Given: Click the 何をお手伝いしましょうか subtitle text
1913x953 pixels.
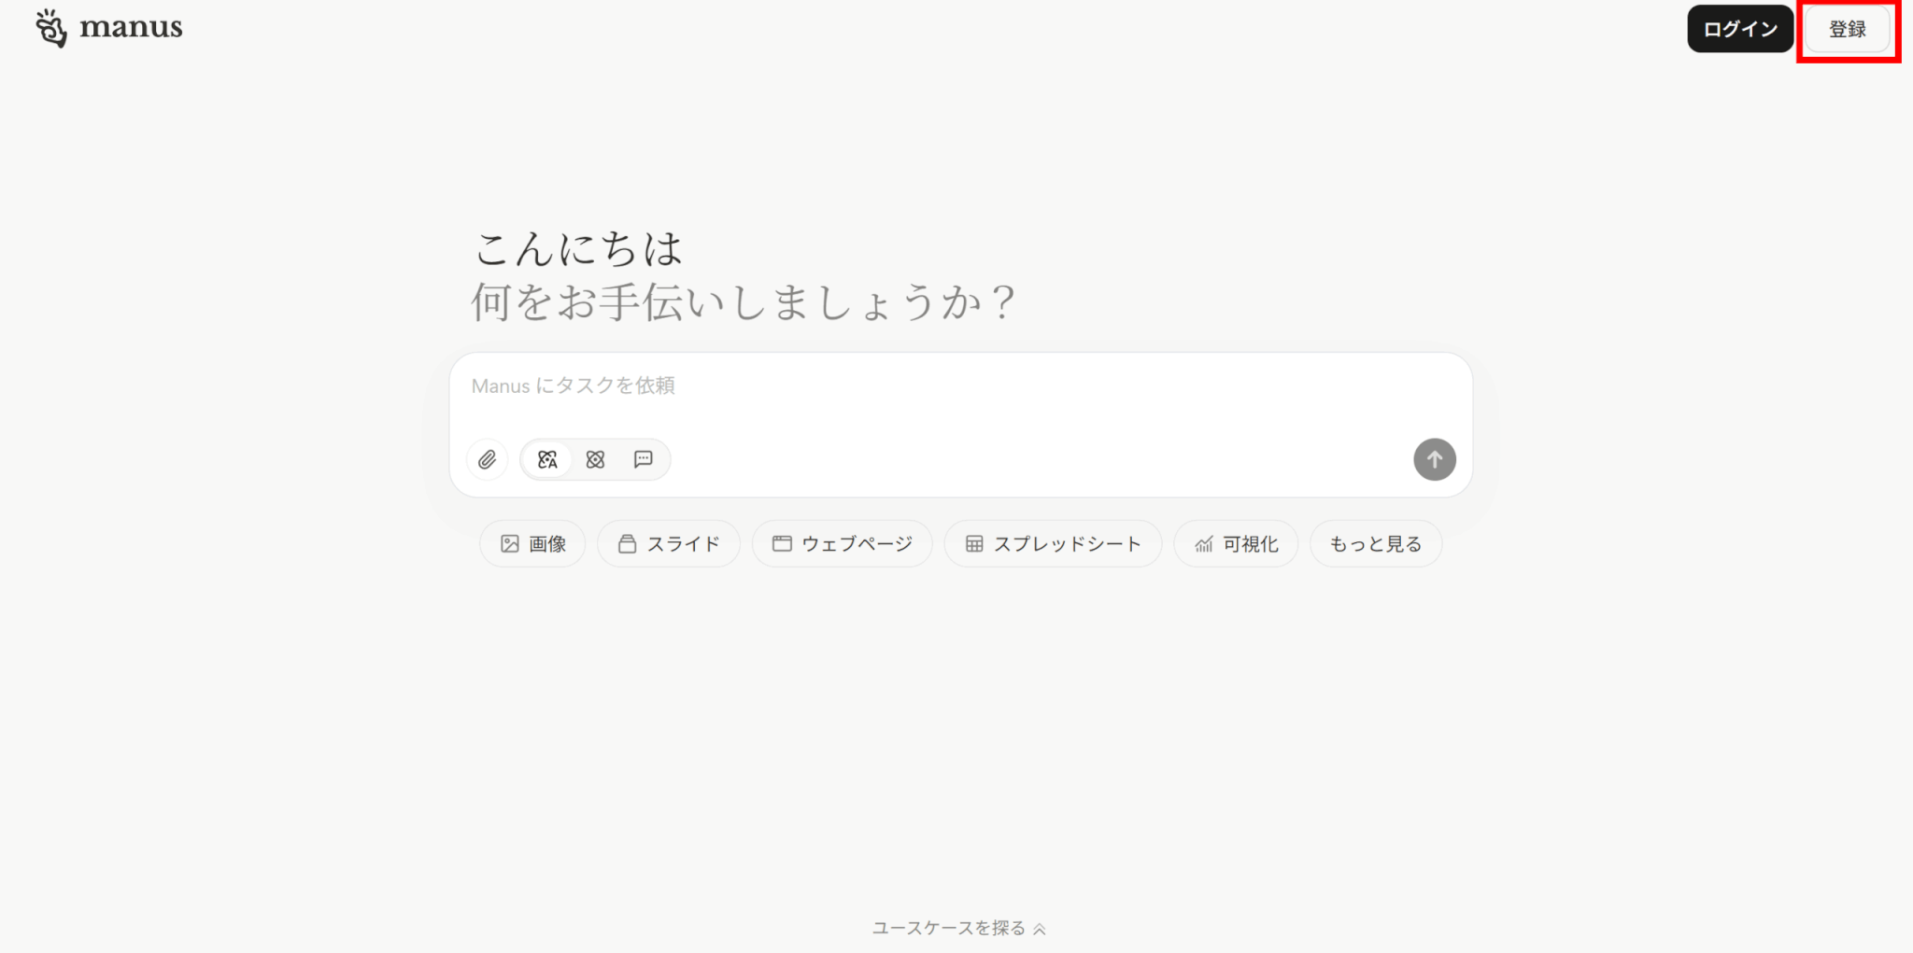Looking at the screenshot, I should [x=743, y=302].
